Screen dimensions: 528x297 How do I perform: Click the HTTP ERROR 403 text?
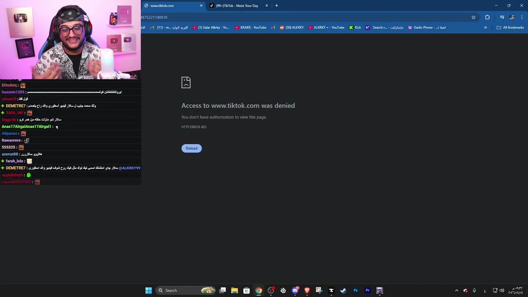click(194, 127)
